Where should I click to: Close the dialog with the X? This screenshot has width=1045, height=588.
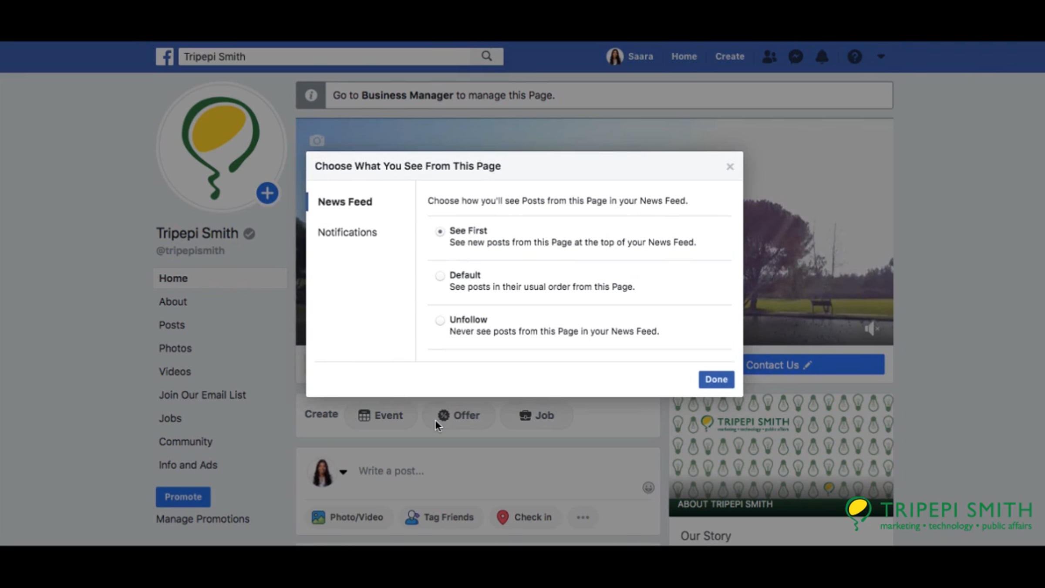tap(730, 167)
